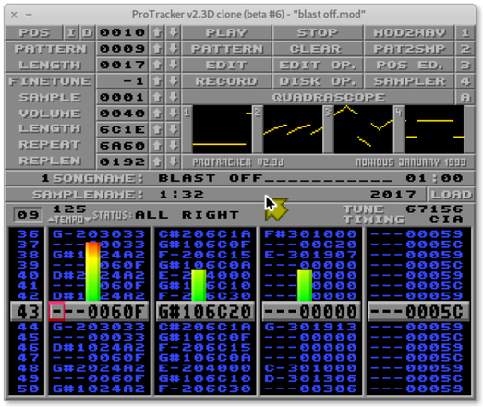
Task: Click the tempo up triangle
Action: point(51,220)
